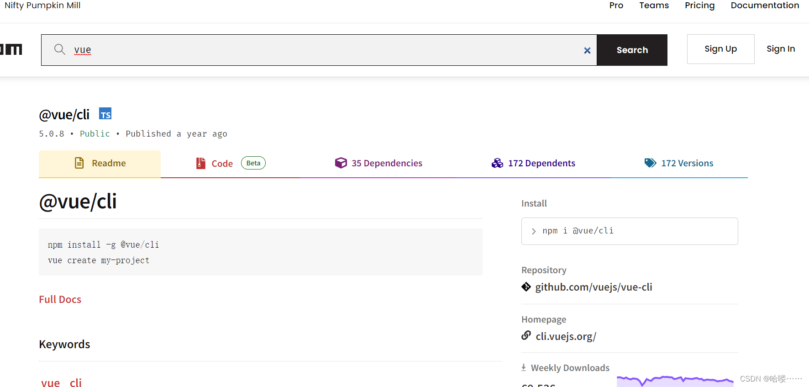809x387 pixels.
Task: Open the 172 Dependents tab
Action: (x=533, y=164)
